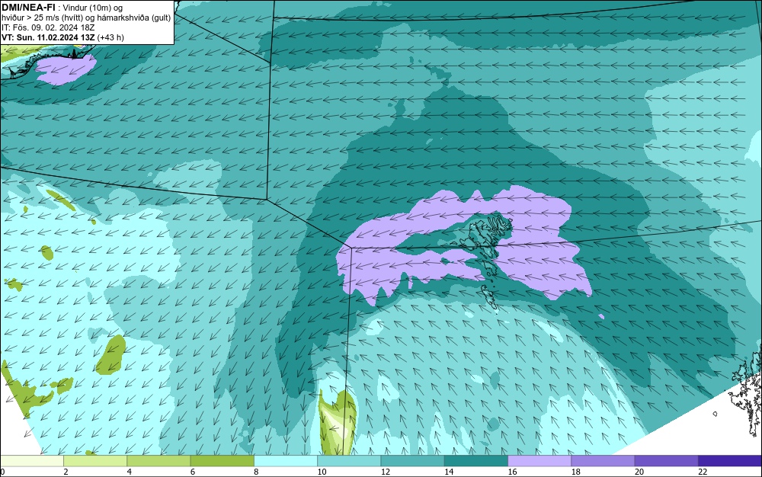Click the 10–12 m/s light teal legend swatch

click(349, 460)
